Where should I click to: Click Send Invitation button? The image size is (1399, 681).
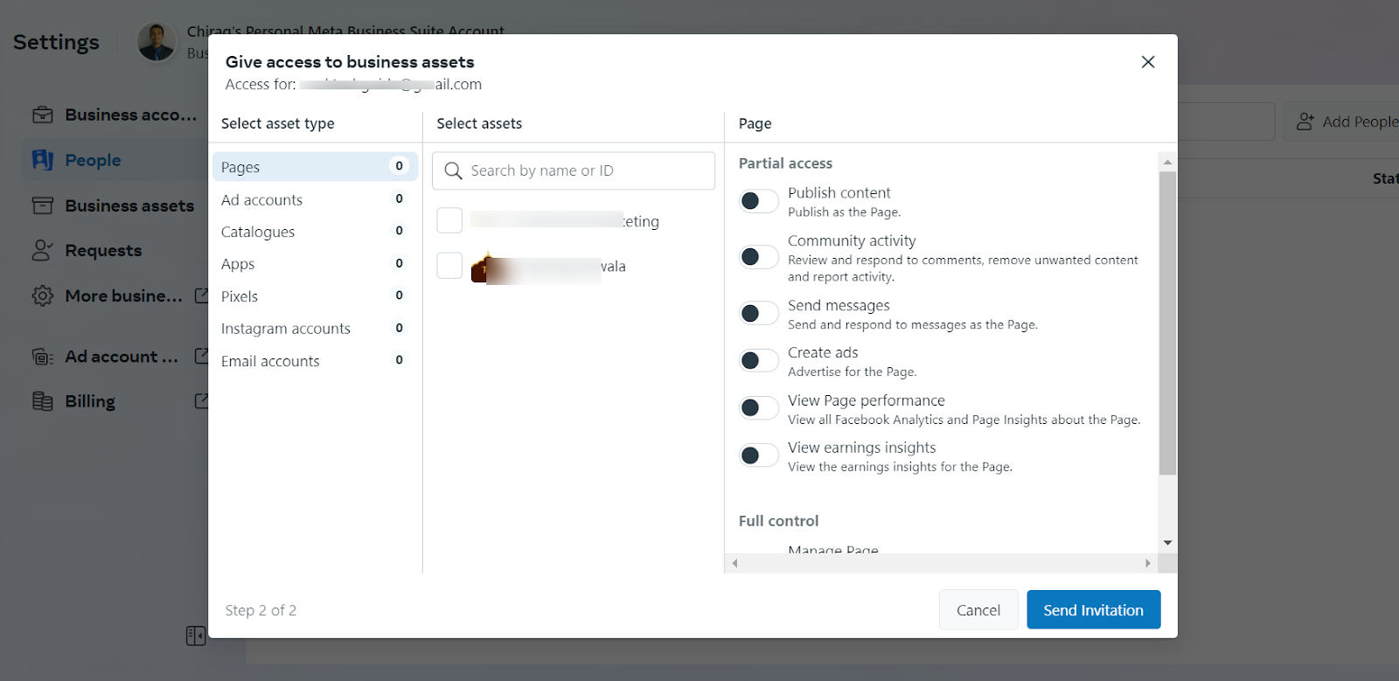(x=1094, y=609)
